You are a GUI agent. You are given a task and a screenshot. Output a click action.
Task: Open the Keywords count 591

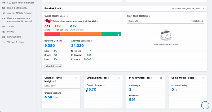click(132, 100)
